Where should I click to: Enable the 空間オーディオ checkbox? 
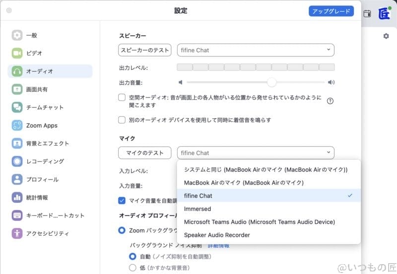coord(122,98)
